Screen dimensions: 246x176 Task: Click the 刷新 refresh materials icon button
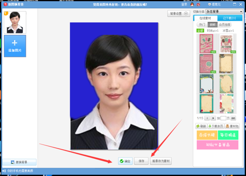point(201,126)
